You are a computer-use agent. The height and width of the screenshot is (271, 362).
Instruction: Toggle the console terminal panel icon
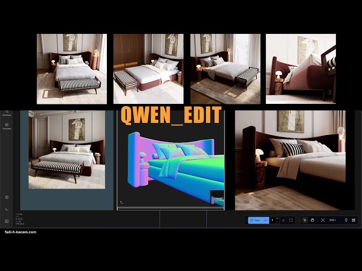point(7,209)
